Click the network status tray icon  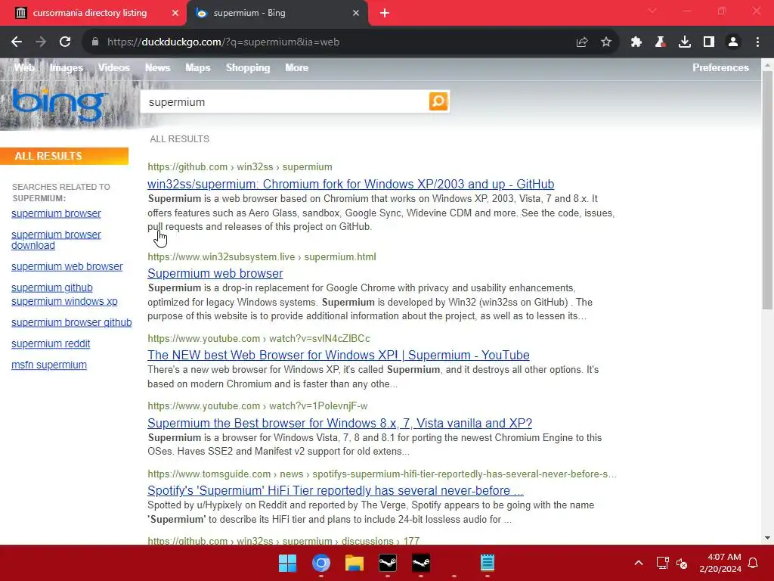tap(662, 563)
